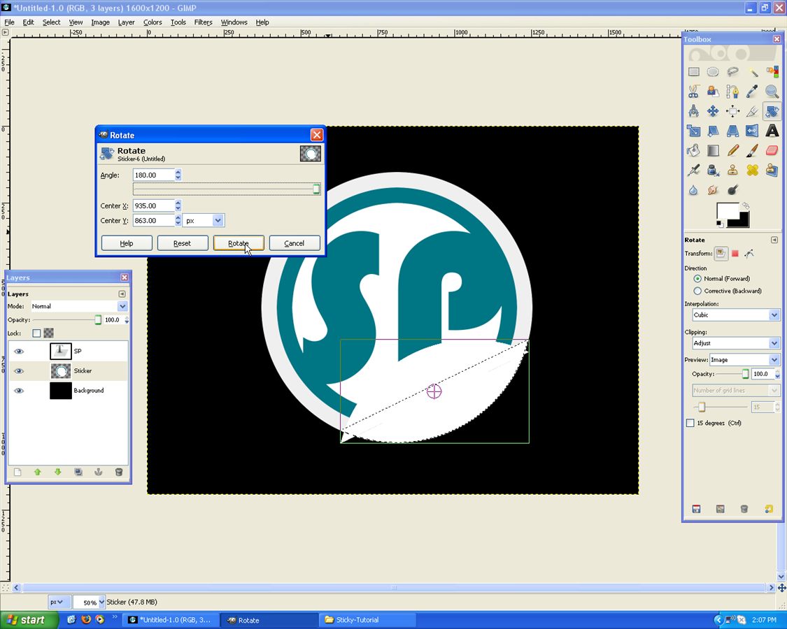The height and width of the screenshot is (629, 787).
Task: Open the Colors menu
Action: [153, 22]
